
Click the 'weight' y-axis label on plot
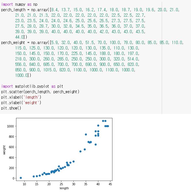tap(4, 150)
